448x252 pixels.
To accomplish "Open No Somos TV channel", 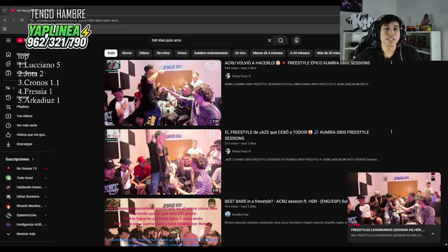I will coord(27,168).
